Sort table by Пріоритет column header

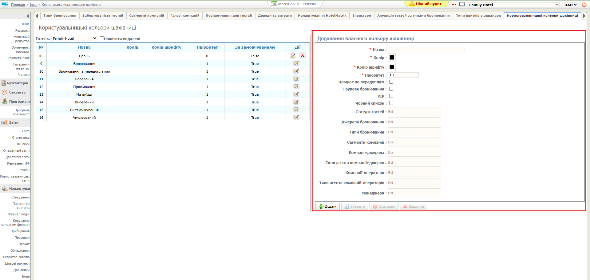(x=207, y=47)
